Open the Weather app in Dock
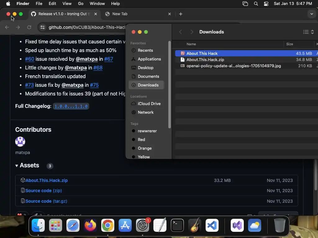The height and width of the screenshot is (238, 318). point(255,225)
